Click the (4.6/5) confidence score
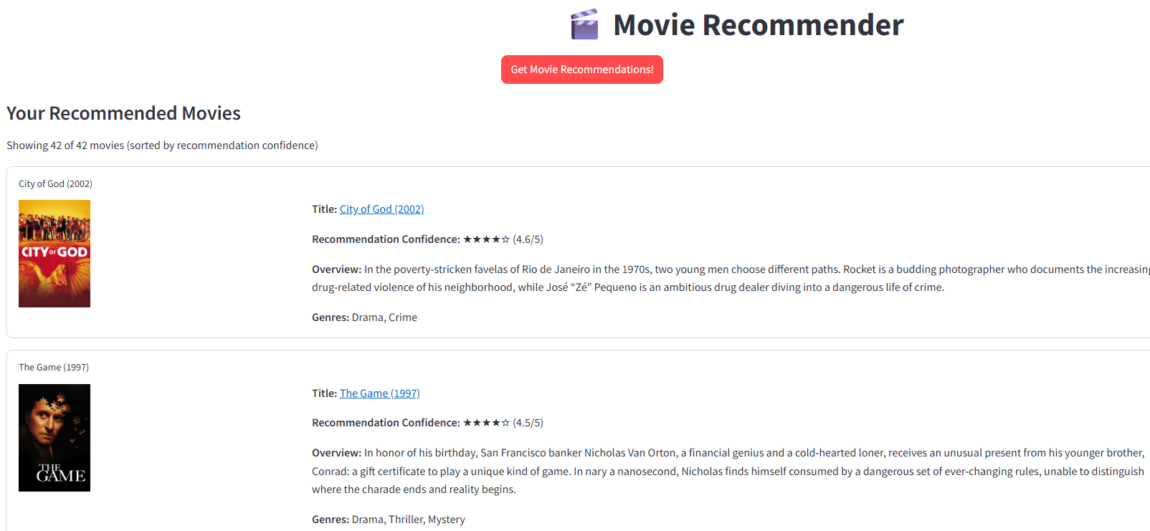1150x531 pixels. coord(528,239)
